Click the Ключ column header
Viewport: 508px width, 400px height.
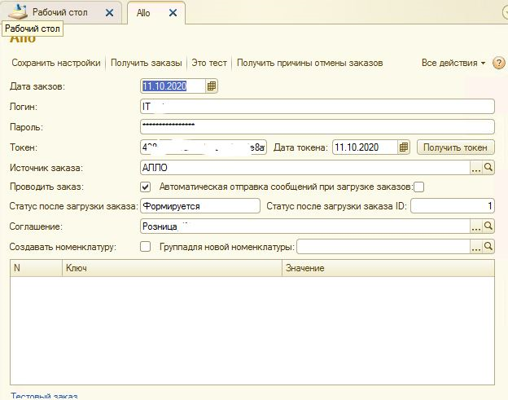tap(172, 268)
